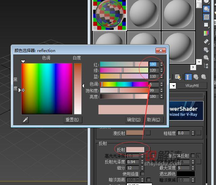Viewport: 216px width, 185px height.
Task: Enable the 菲涅耳反射 Fresnel reflection checkbox
Action: click(x=193, y=156)
